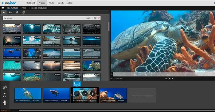This screenshot has height=112, width=215.
Task: Click the magnifier search icon
Action: click(x=5, y=18)
